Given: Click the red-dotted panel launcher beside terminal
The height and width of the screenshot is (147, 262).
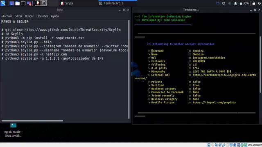Looking at the screenshot, I should [x=29, y=3].
